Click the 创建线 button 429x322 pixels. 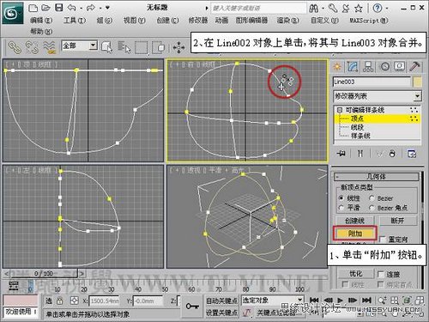pyautogui.click(x=355, y=221)
